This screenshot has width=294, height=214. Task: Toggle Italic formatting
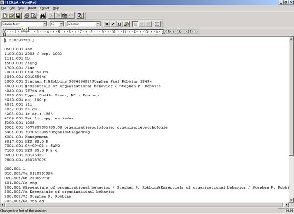pyautogui.click(x=113, y=24)
